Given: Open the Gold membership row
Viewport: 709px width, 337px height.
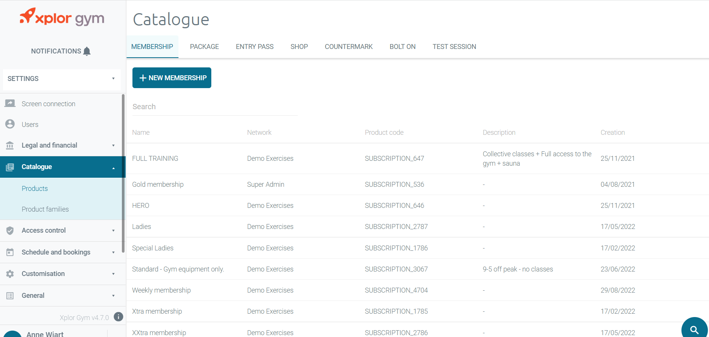Looking at the screenshot, I should coord(418,185).
